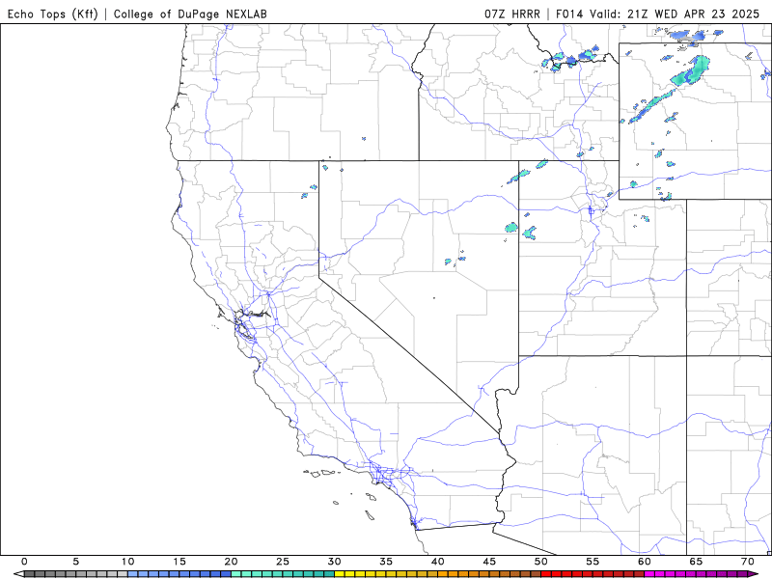Click the color scale label '35'
772x579 pixels.
click(x=386, y=562)
